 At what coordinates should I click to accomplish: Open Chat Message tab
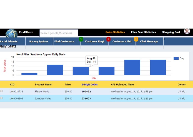(x=149, y=41)
